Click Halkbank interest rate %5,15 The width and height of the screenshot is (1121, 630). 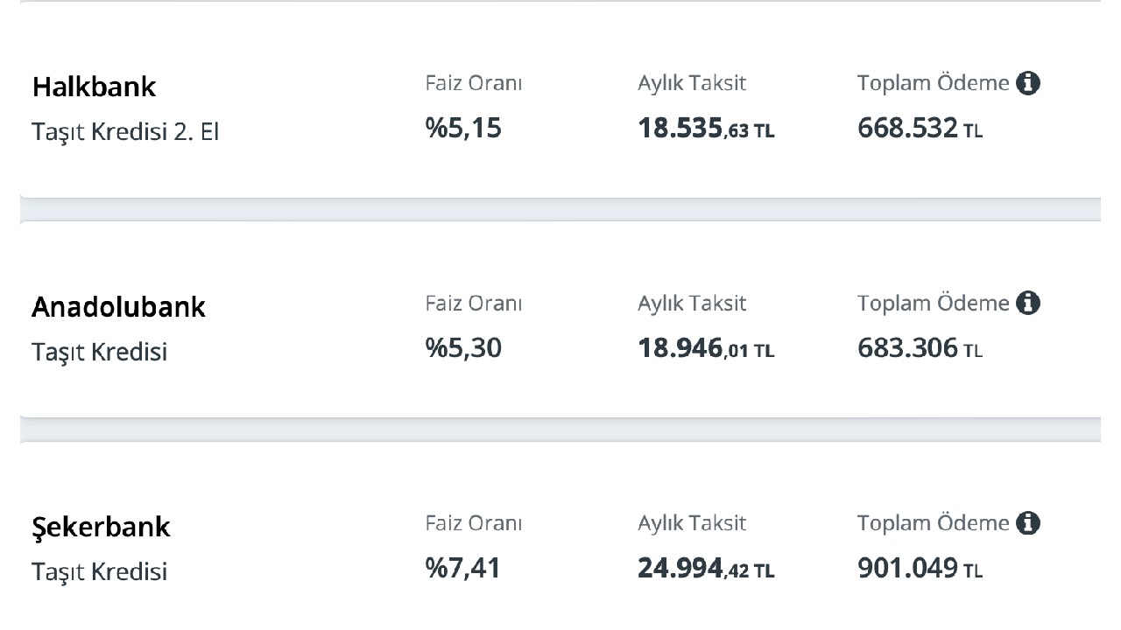click(463, 129)
